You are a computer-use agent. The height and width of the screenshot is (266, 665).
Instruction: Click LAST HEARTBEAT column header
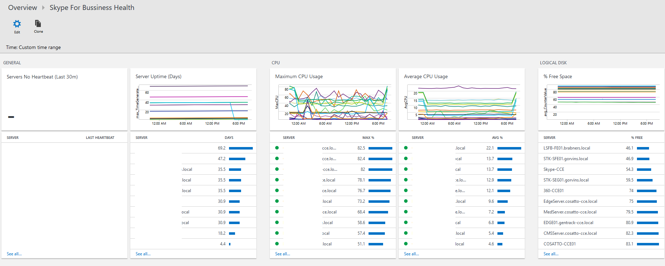pyautogui.click(x=100, y=137)
